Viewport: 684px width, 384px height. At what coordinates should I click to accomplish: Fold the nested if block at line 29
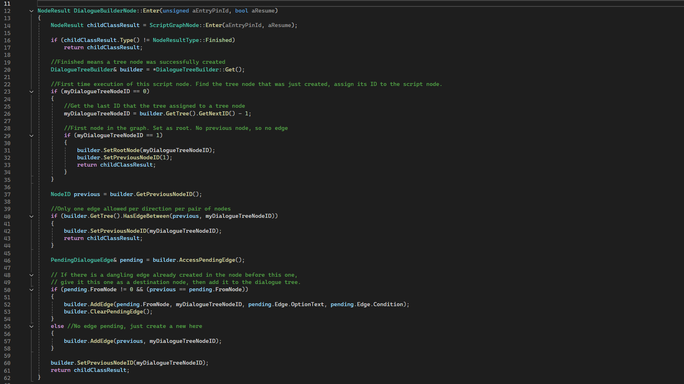pyautogui.click(x=32, y=136)
